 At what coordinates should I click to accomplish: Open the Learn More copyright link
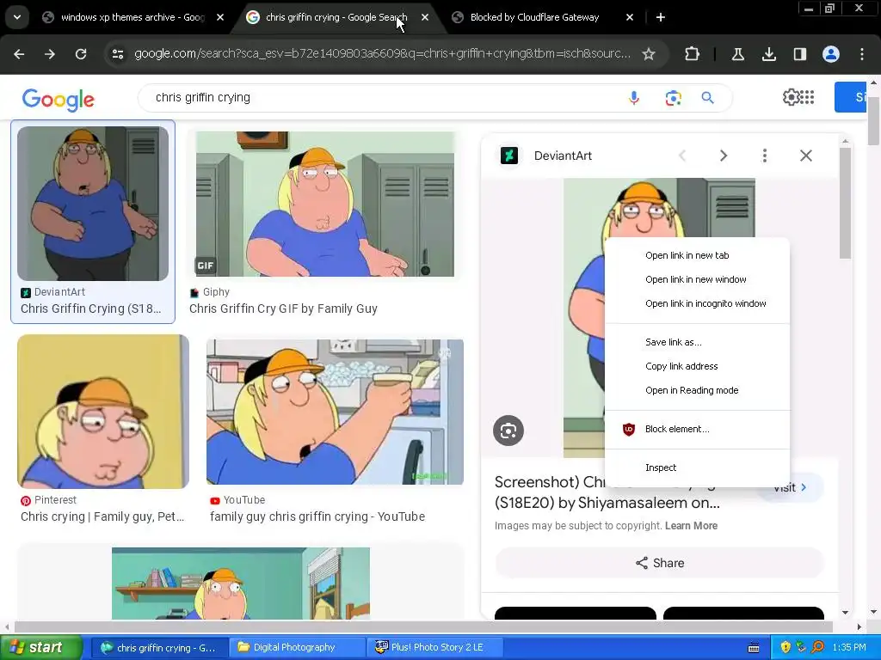point(691,526)
